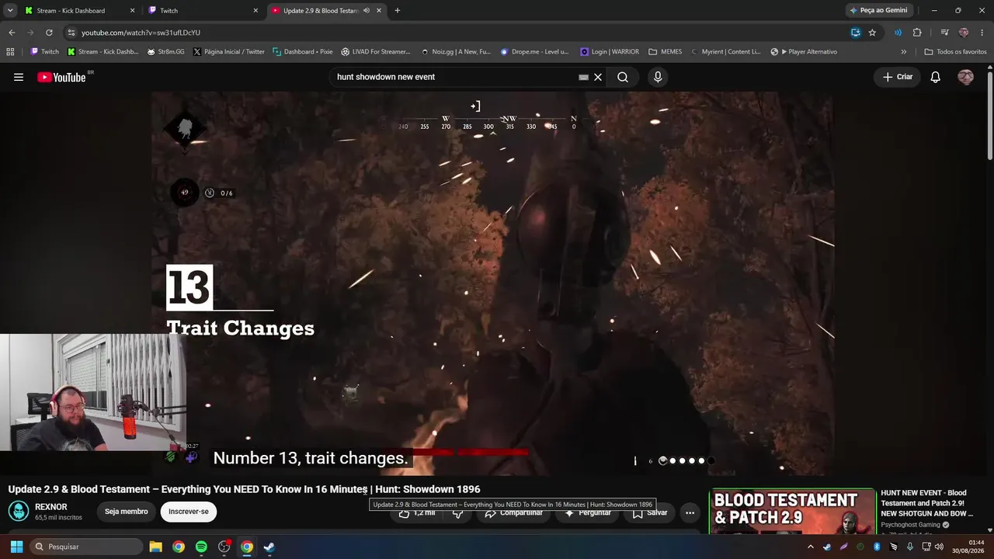Open volume control in system tray
The image size is (994, 559).
pyautogui.click(x=940, y=547)
